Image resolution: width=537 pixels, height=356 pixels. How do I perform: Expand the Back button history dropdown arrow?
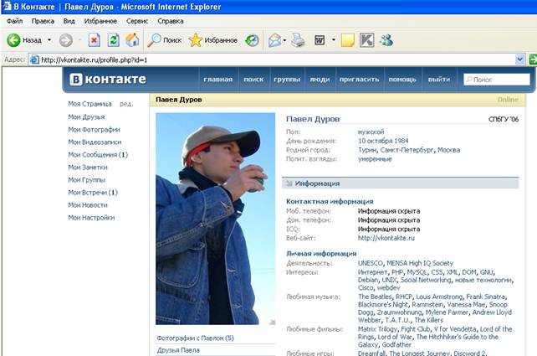(x=49, y=39)
